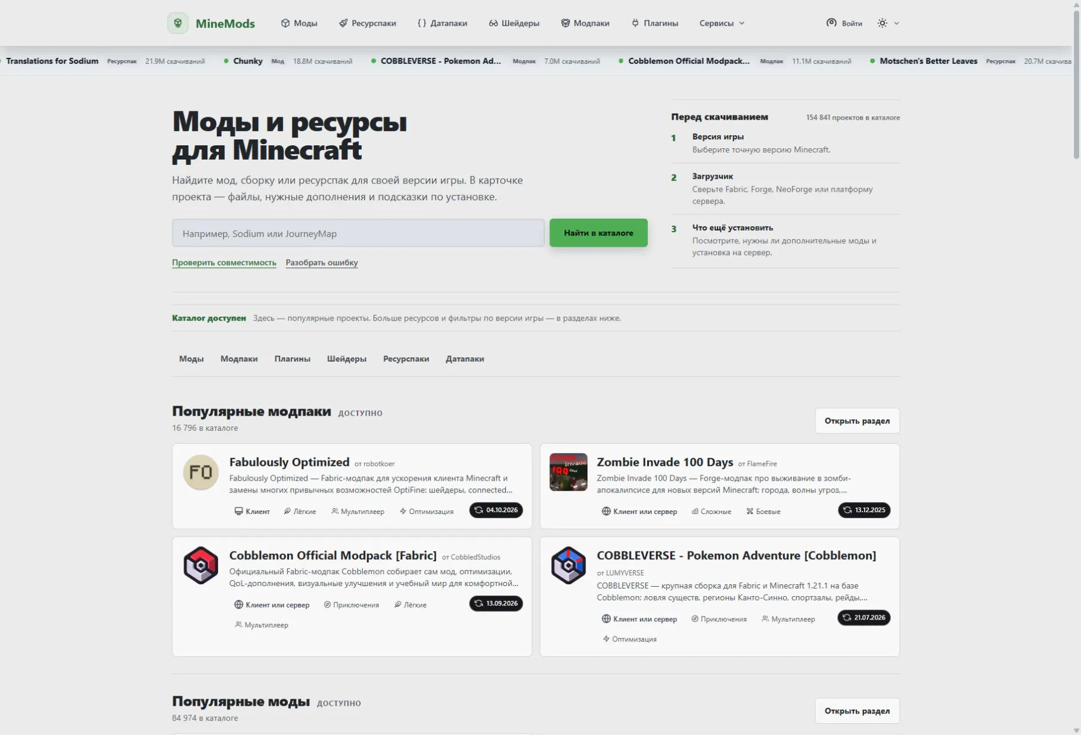Click the Боевые tag on Zombie Invade
This screenshot has width=1081, height=735.
763,511
